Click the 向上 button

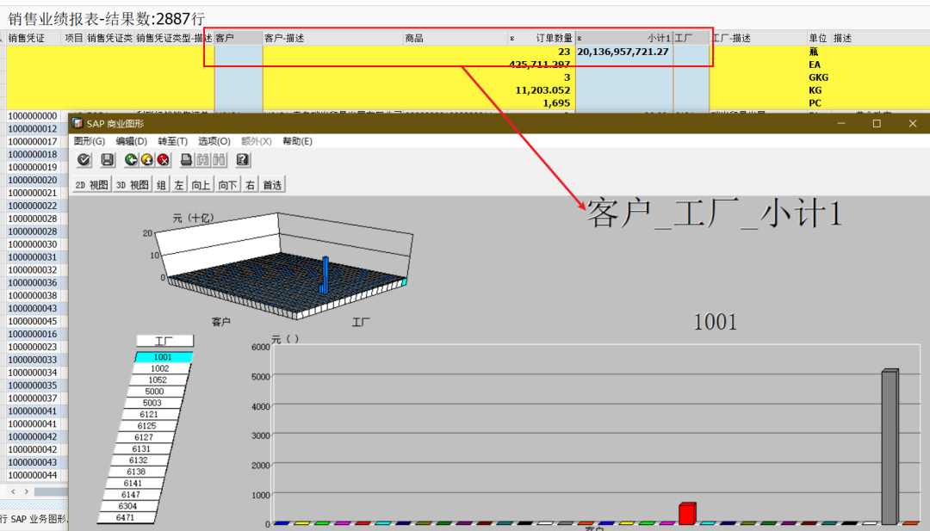(201, 185)
